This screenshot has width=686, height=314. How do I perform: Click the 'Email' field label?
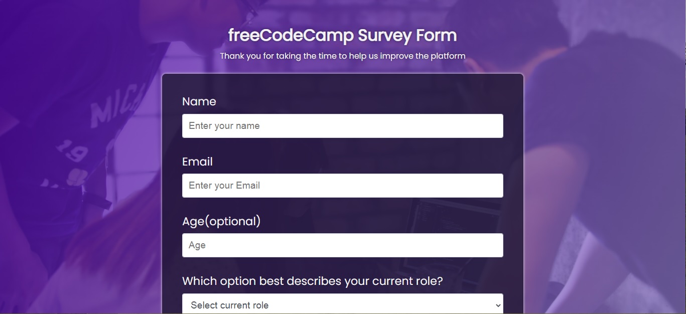[197, 162]
